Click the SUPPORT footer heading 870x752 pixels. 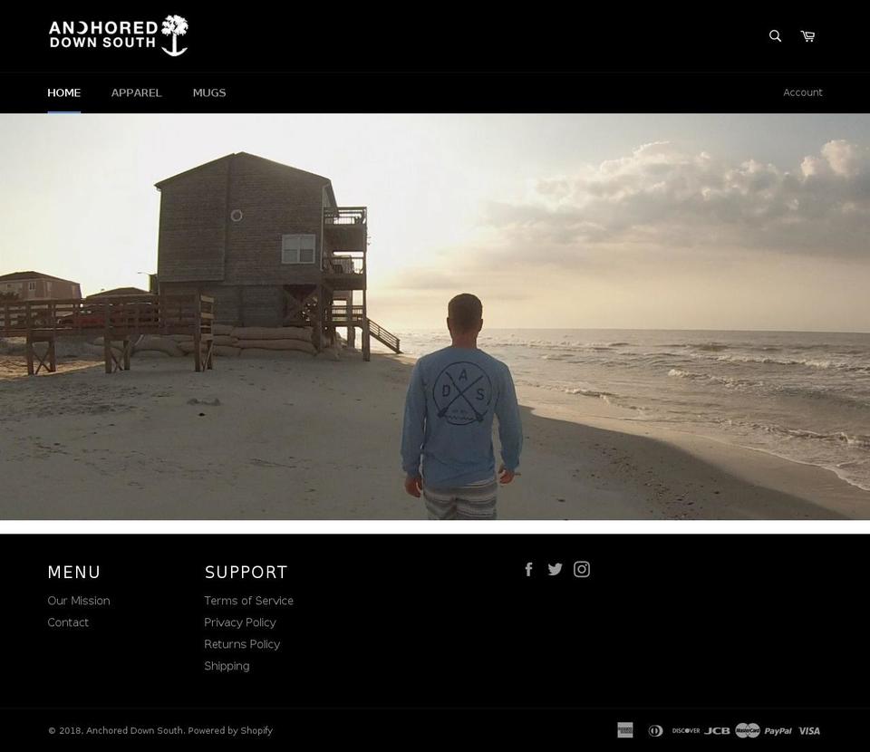pyautogui.click(x=246, y=572)
